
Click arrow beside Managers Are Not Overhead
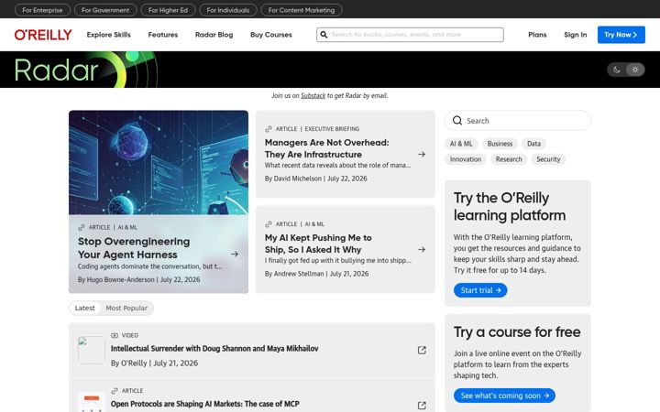(x=422, y=155)
